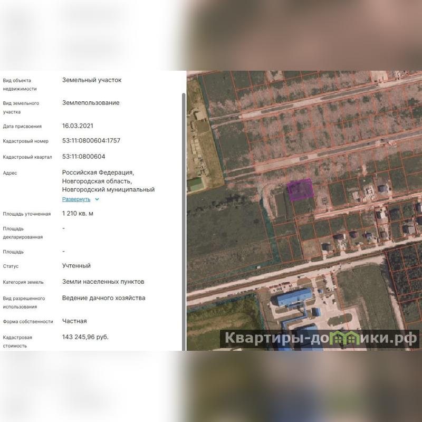Click the green-roofed building on map's left edge
Image resolution: width=422 pixels, height=422 pixels.
(x=196, y=184)
